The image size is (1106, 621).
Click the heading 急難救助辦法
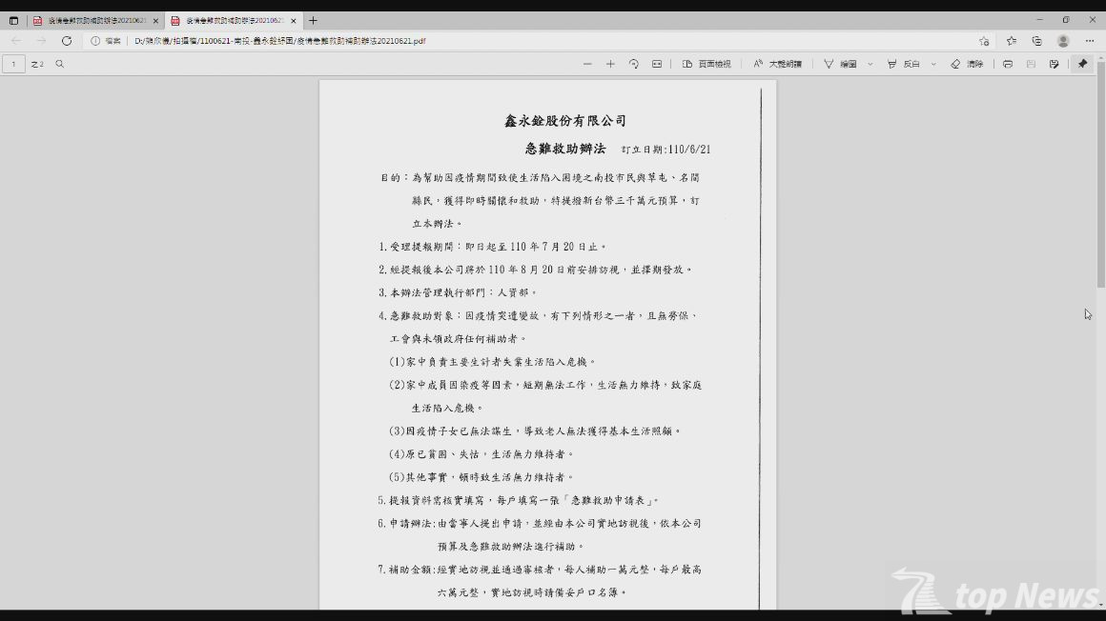[x=565, y=149]
